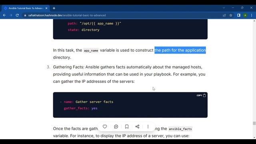Viewport: 256px width, 144px height.
Task: Bookmark this tab with the star icon
Action: 231,15
